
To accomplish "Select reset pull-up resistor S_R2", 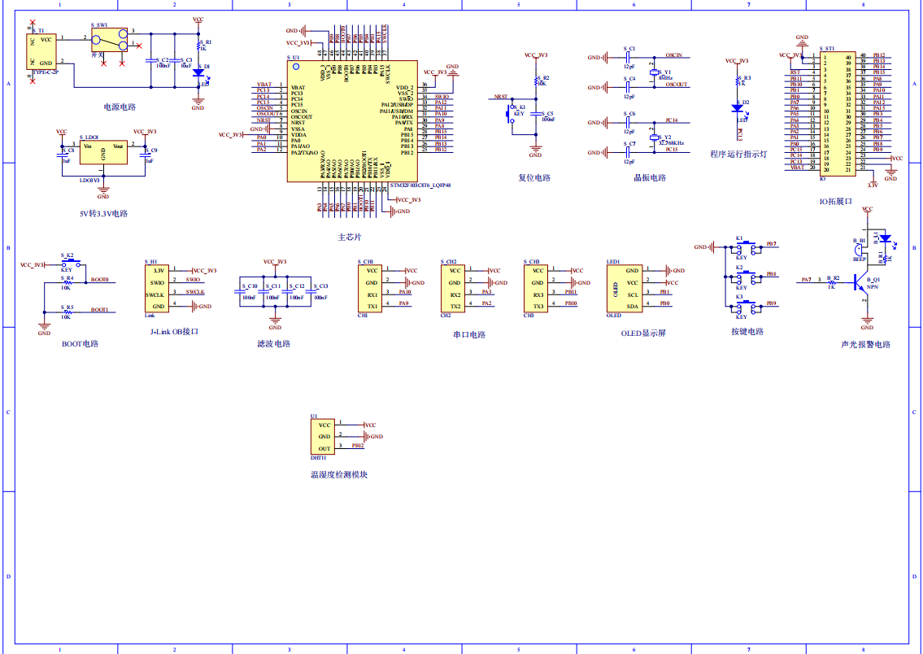I will pyautogui.click(x=536, y=81).
